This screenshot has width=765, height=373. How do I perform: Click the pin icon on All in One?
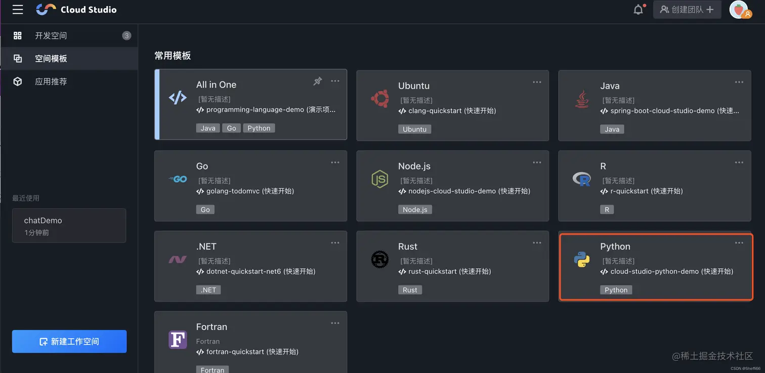[x=318, y=81]
